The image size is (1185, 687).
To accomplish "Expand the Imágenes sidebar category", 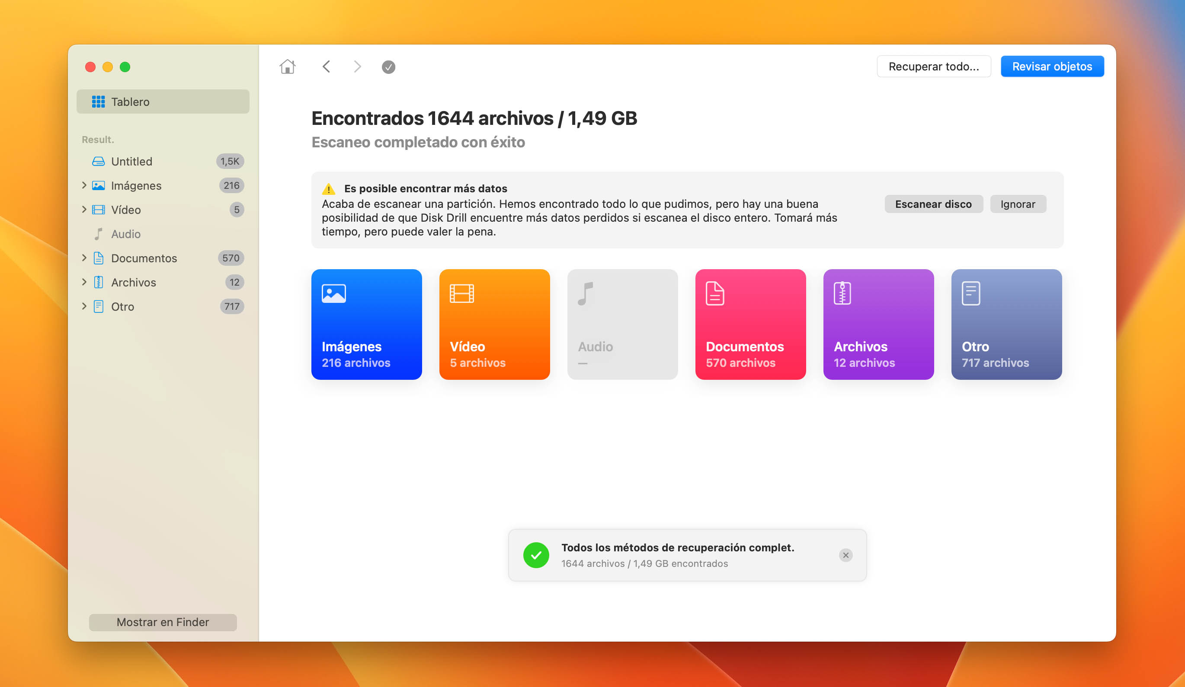I will click(84, 185).
